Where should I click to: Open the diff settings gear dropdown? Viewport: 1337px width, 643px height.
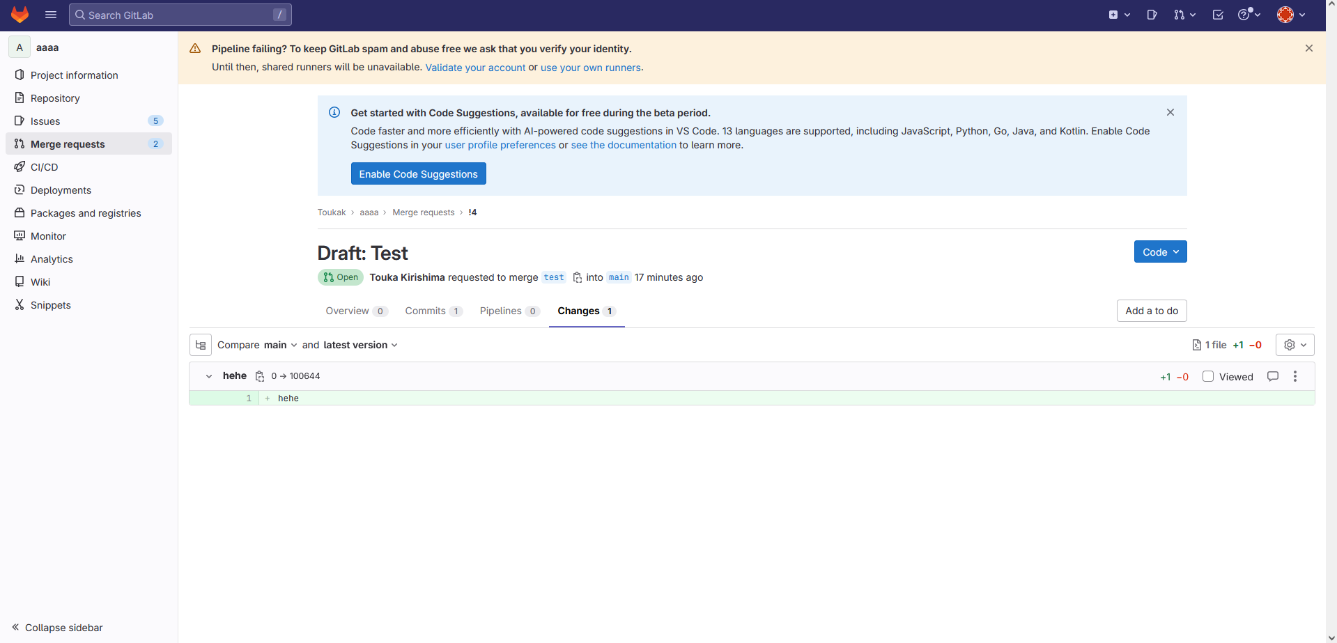coord(1295,345)
